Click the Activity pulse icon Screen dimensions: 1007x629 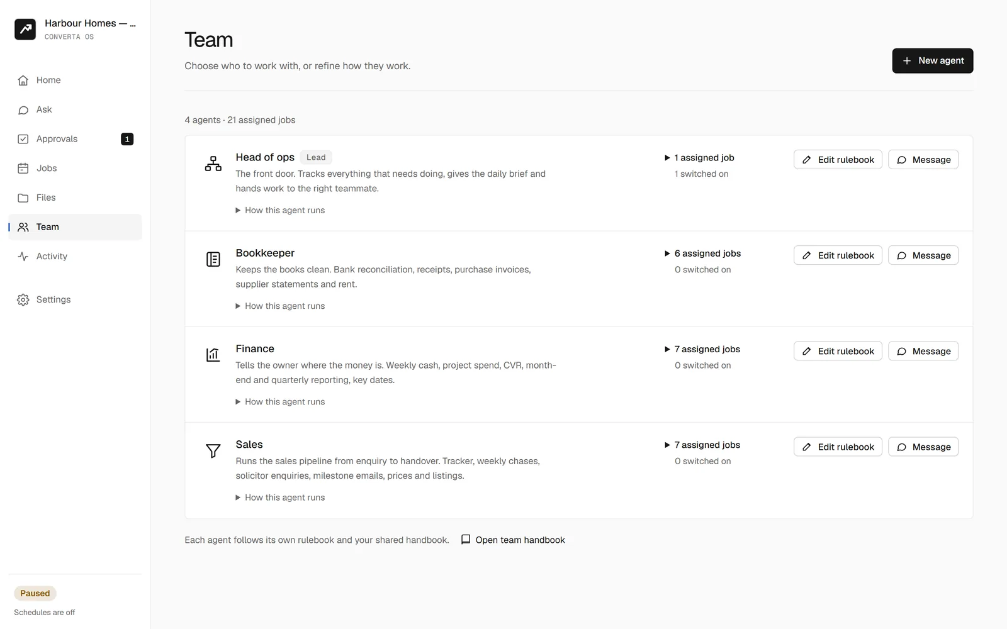coord(23,256)
